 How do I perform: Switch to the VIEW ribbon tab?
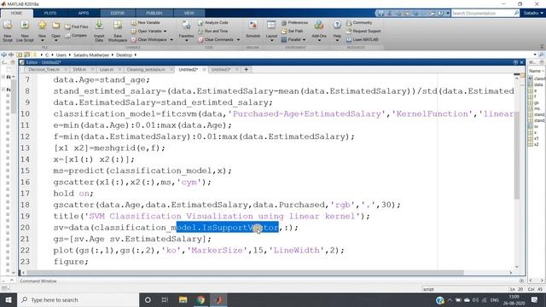(189, 14)
